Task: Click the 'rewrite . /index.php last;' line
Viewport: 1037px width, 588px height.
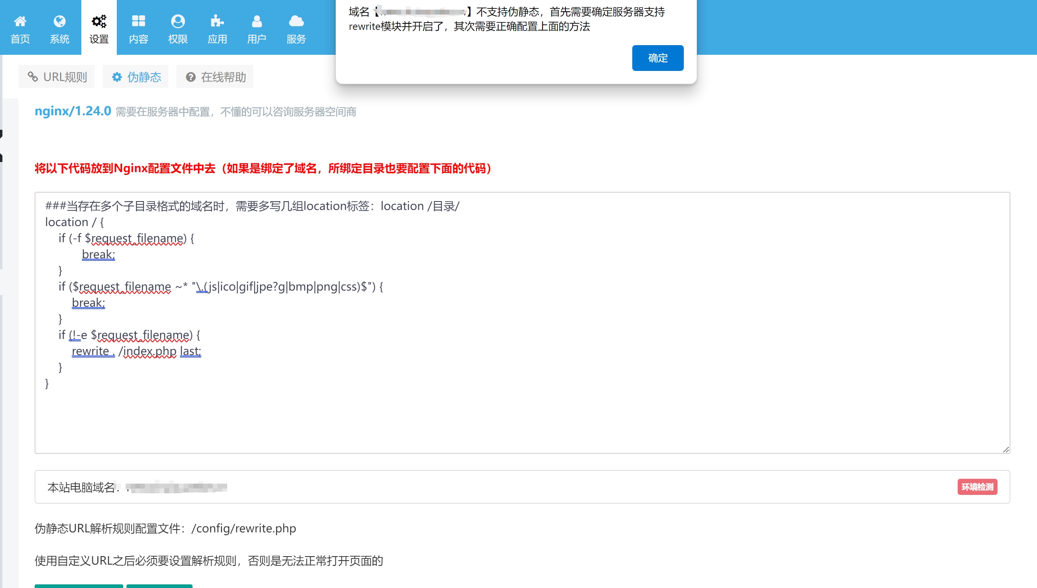Action: click(137, 351)
